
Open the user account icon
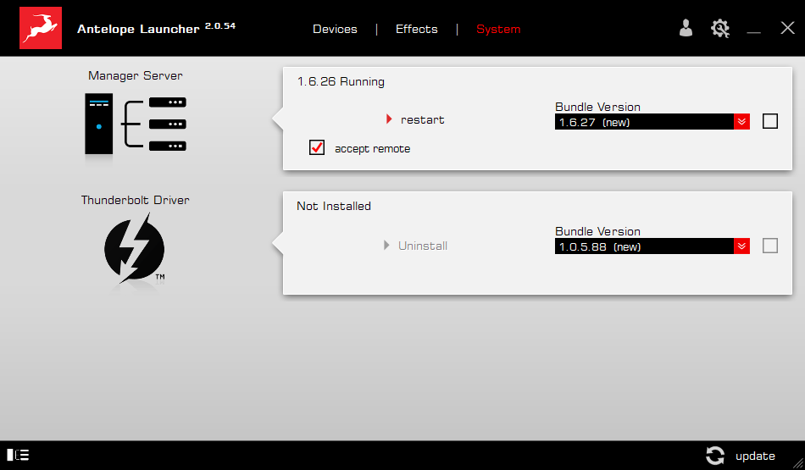(x=686, y=28)
